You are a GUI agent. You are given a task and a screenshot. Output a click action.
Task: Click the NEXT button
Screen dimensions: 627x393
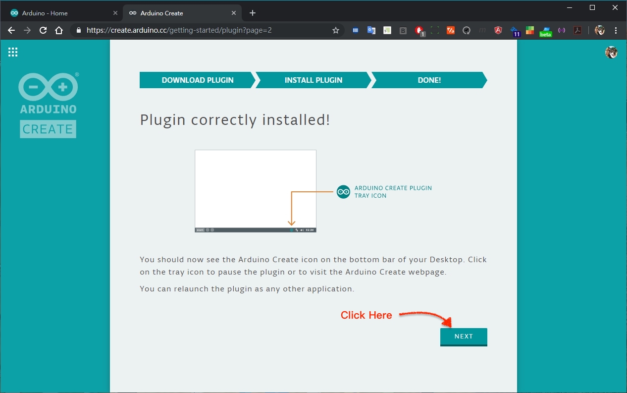point(464,337)
